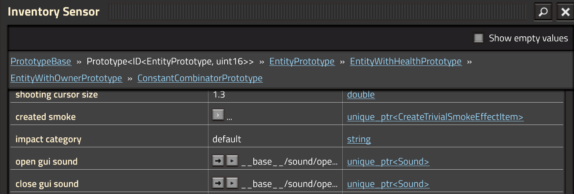Open unique_ptr<Sound> link in open gui sound row
574x194 pixels.
tap(388, 162)
